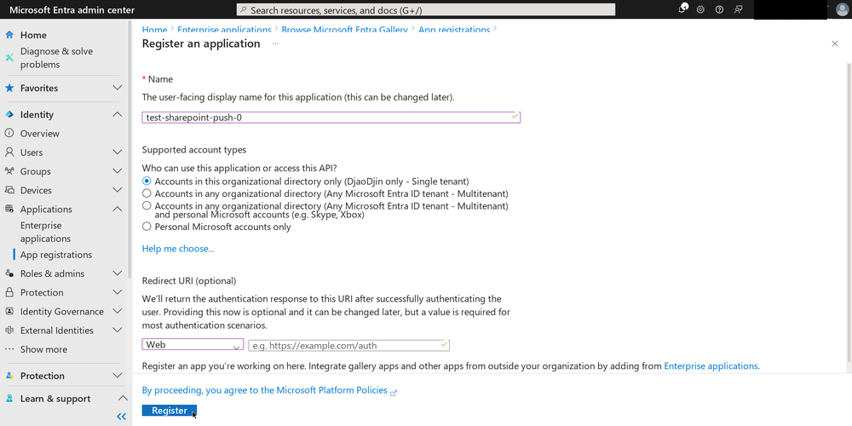Open the notifications bell icon

click(682, 9)
